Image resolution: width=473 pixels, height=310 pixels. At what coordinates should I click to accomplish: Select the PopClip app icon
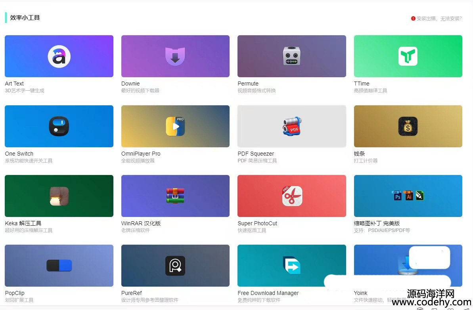point(59,266)
